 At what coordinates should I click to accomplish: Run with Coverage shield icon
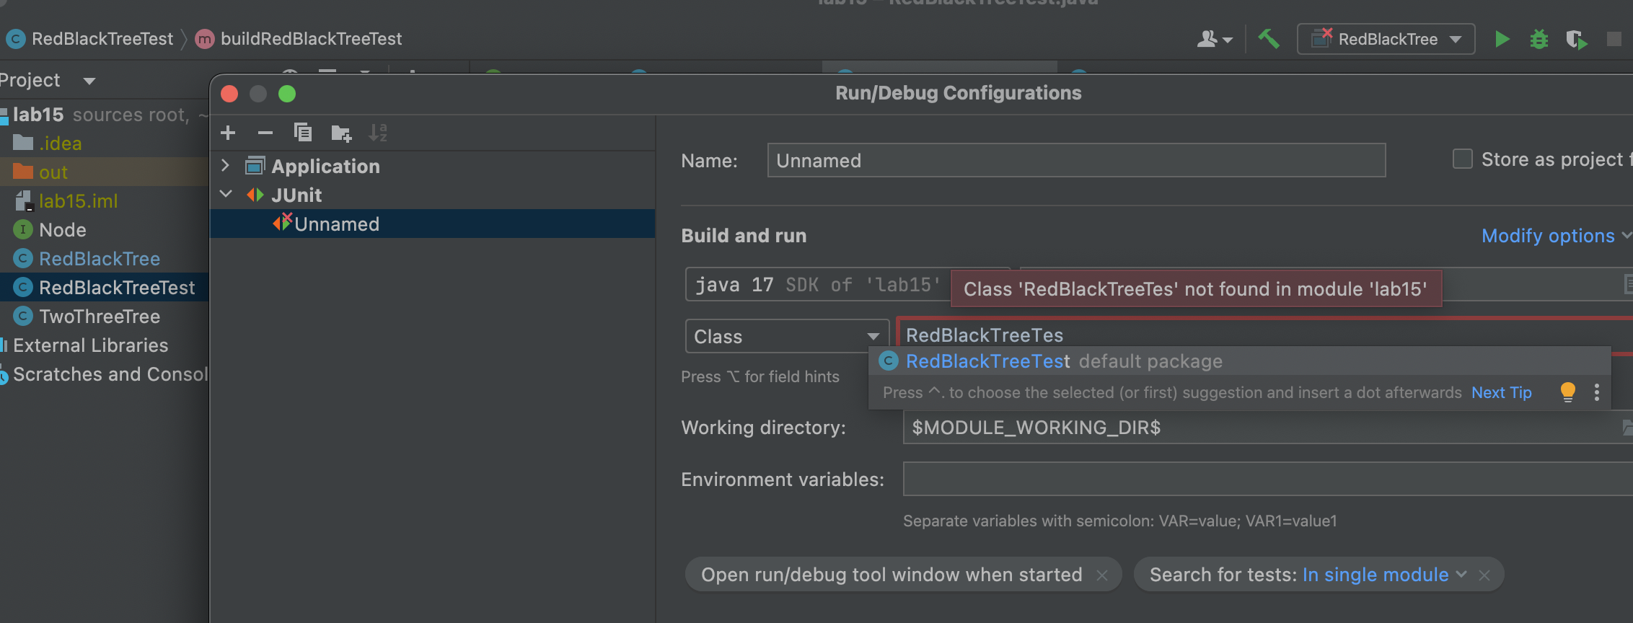[x=1576, y=39]
